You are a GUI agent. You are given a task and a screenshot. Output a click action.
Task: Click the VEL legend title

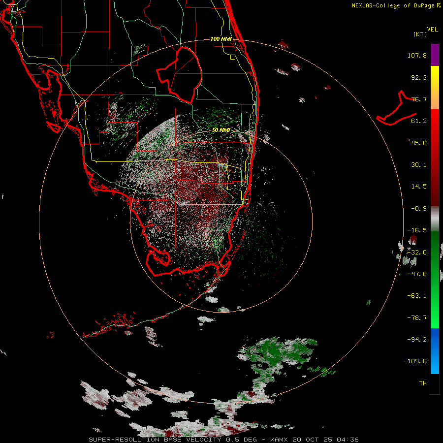[433, 30]
